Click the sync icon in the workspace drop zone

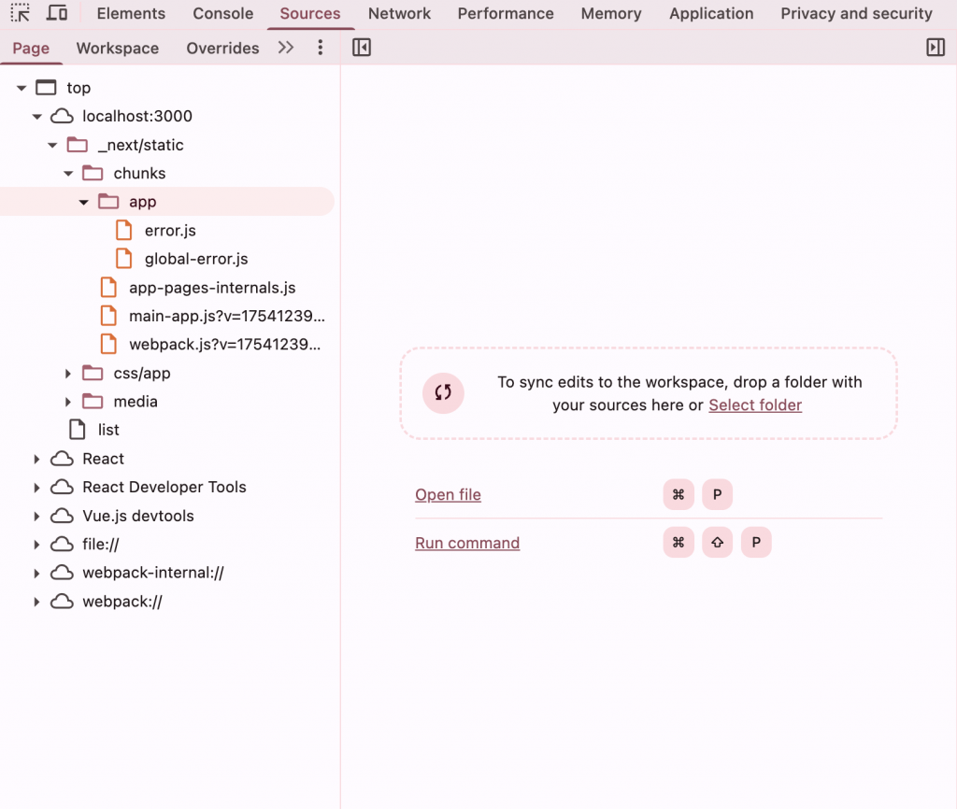pos(443,393)
